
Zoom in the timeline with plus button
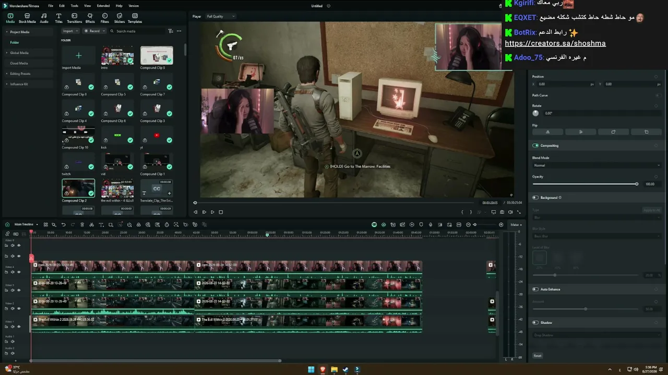point(501,224)
